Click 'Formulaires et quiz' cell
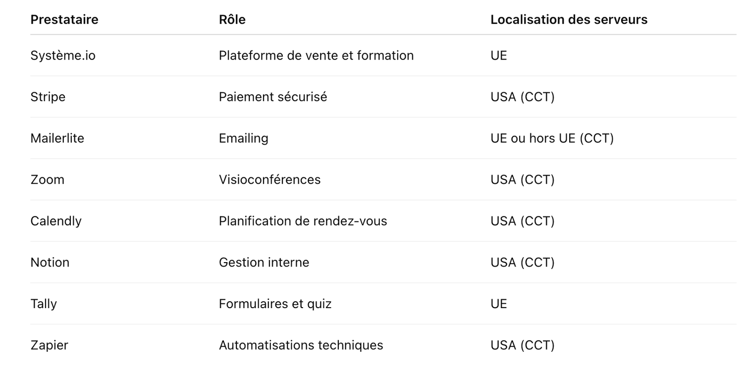This screenshot has width=743, height=378. point(275,304)
